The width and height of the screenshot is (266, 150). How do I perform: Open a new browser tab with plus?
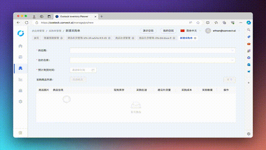pyautogui.click(x=101, y=17)
